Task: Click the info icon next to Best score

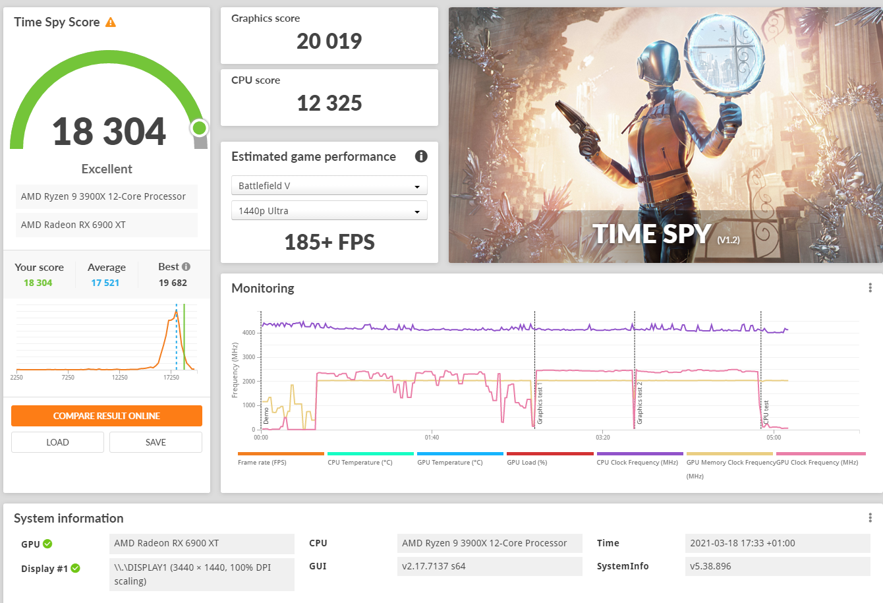Action: click(x=186, y=267)
